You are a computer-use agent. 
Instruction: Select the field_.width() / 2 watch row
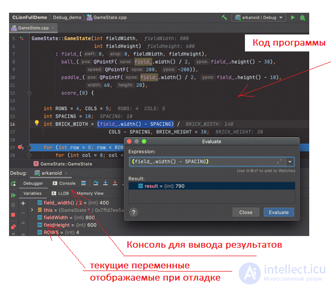click(x=73, y=203)
